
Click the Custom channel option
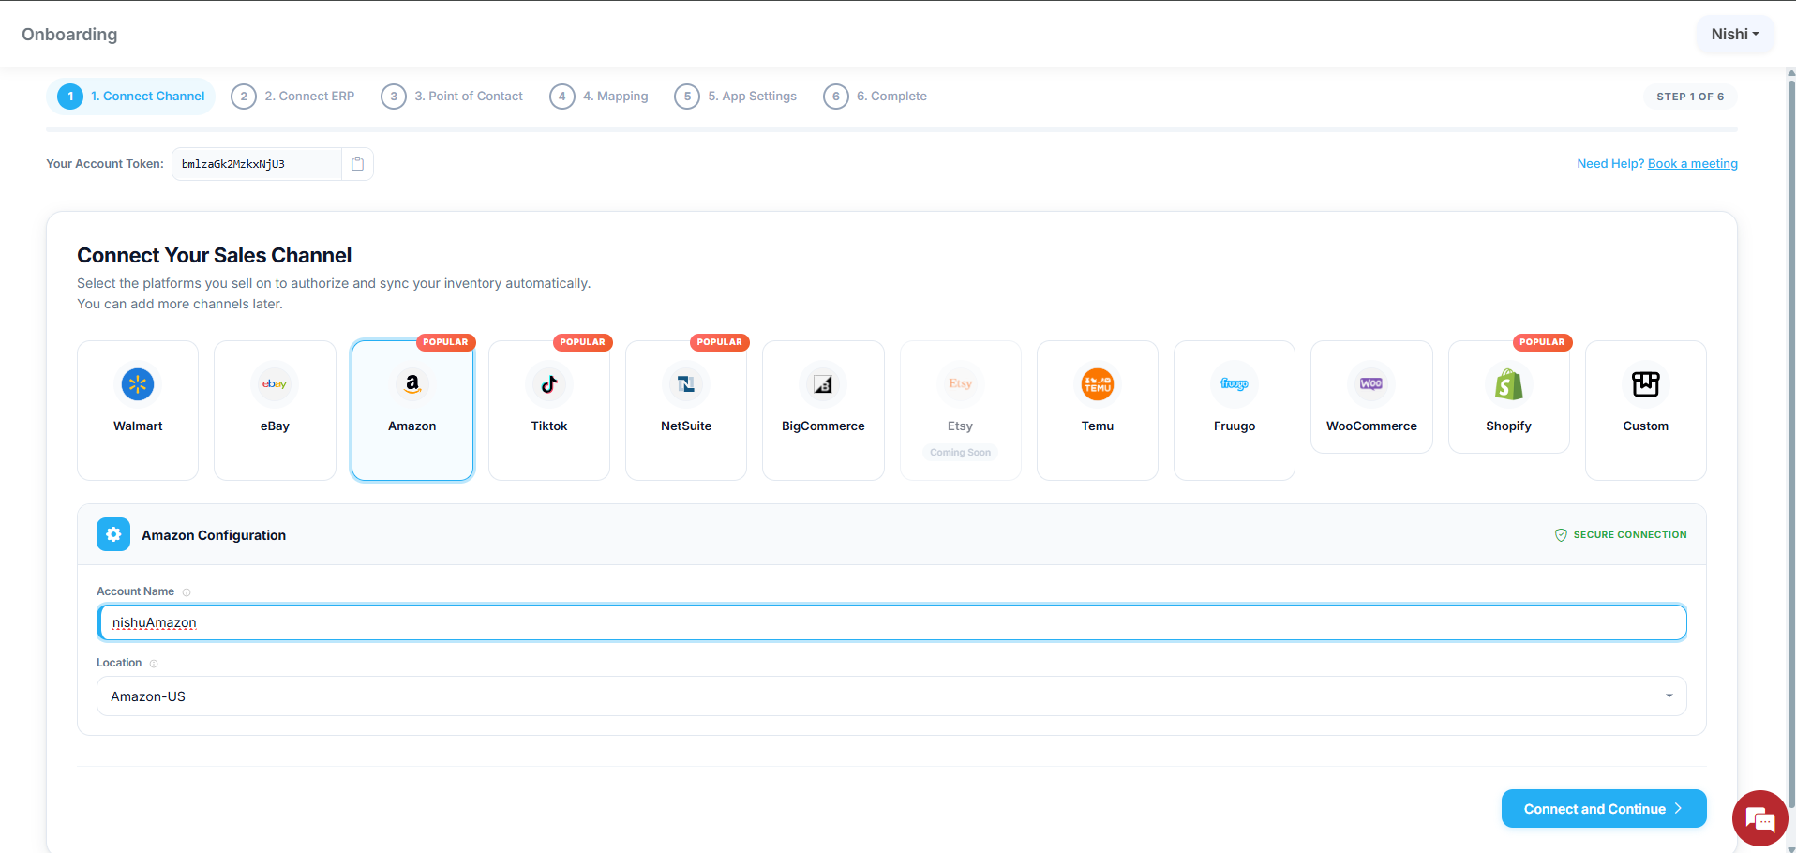point(1645,410)
